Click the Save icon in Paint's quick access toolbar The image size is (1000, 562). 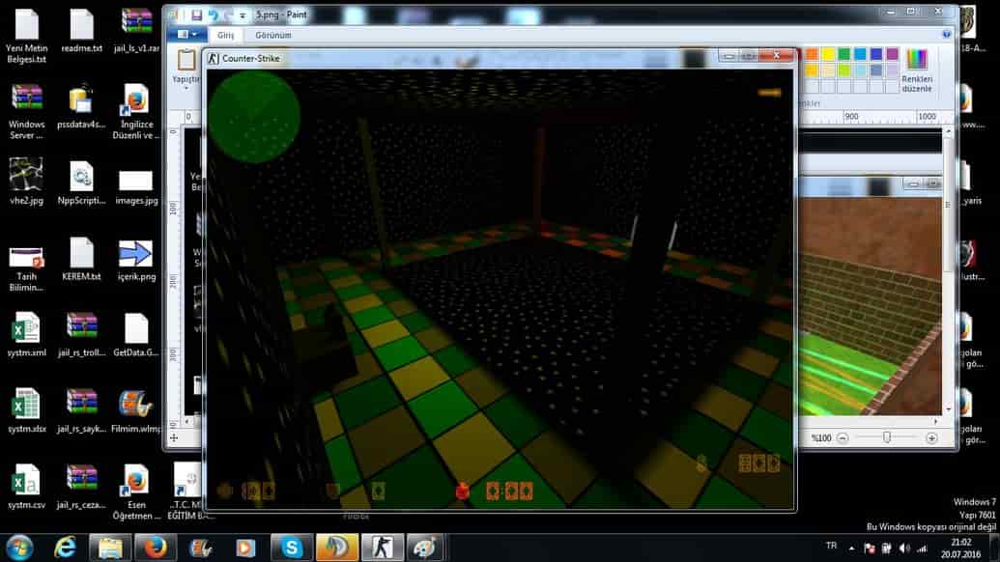coord(196,14)
